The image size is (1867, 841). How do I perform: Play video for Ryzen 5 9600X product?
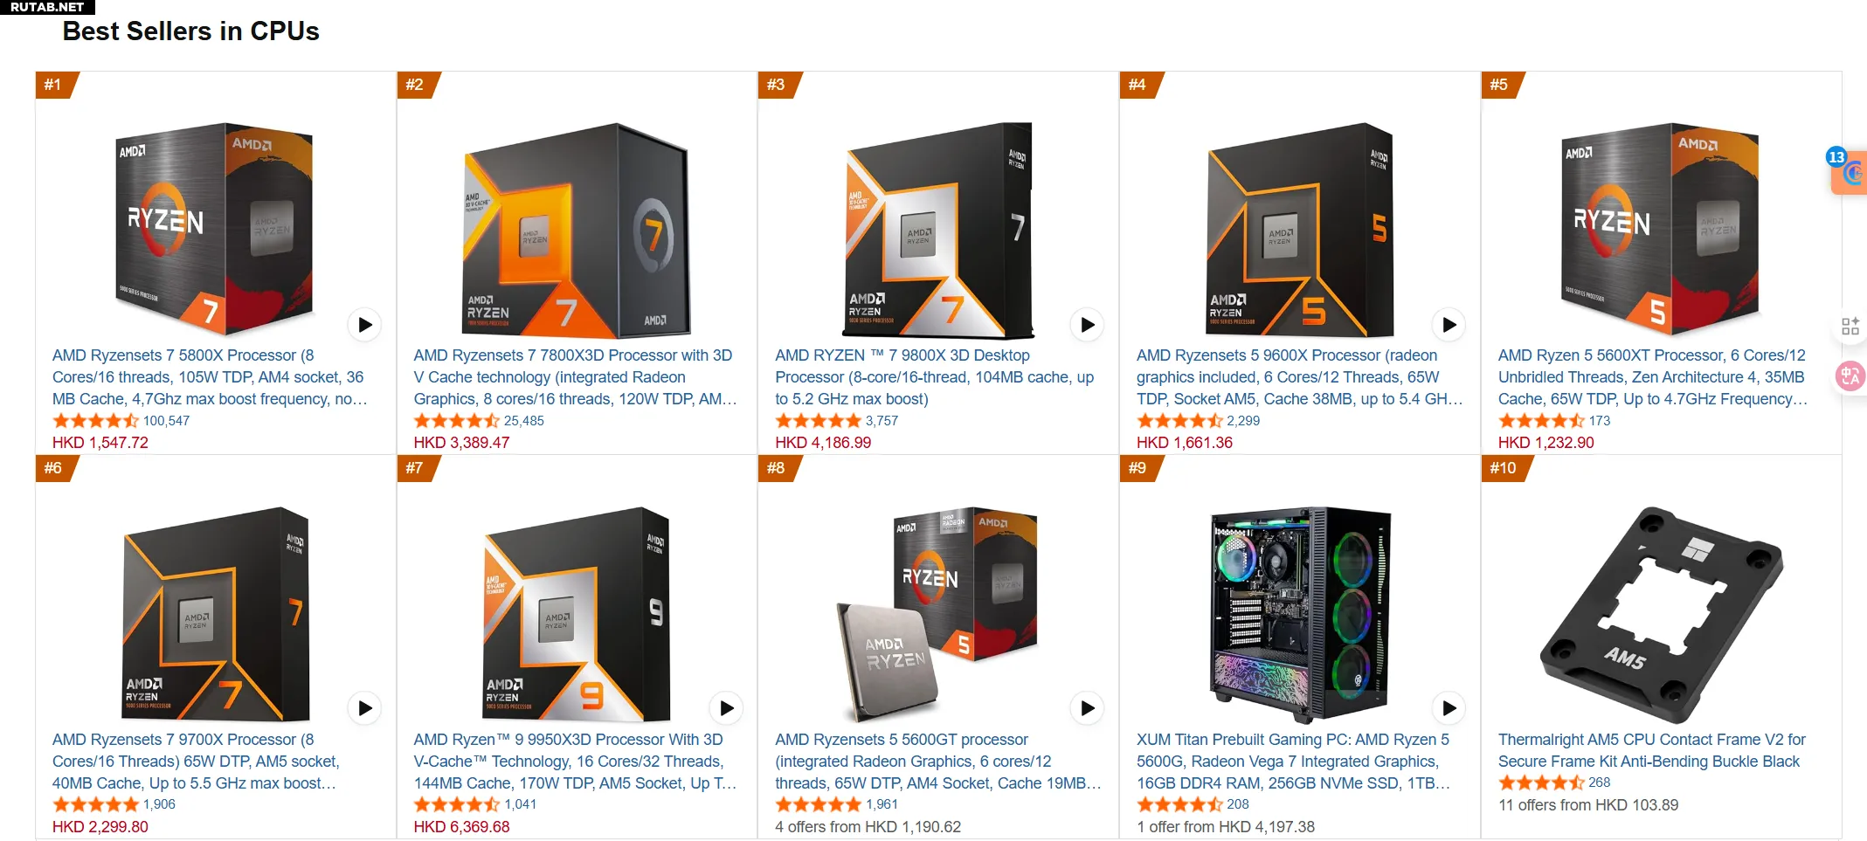click(x=1449, y=325)
